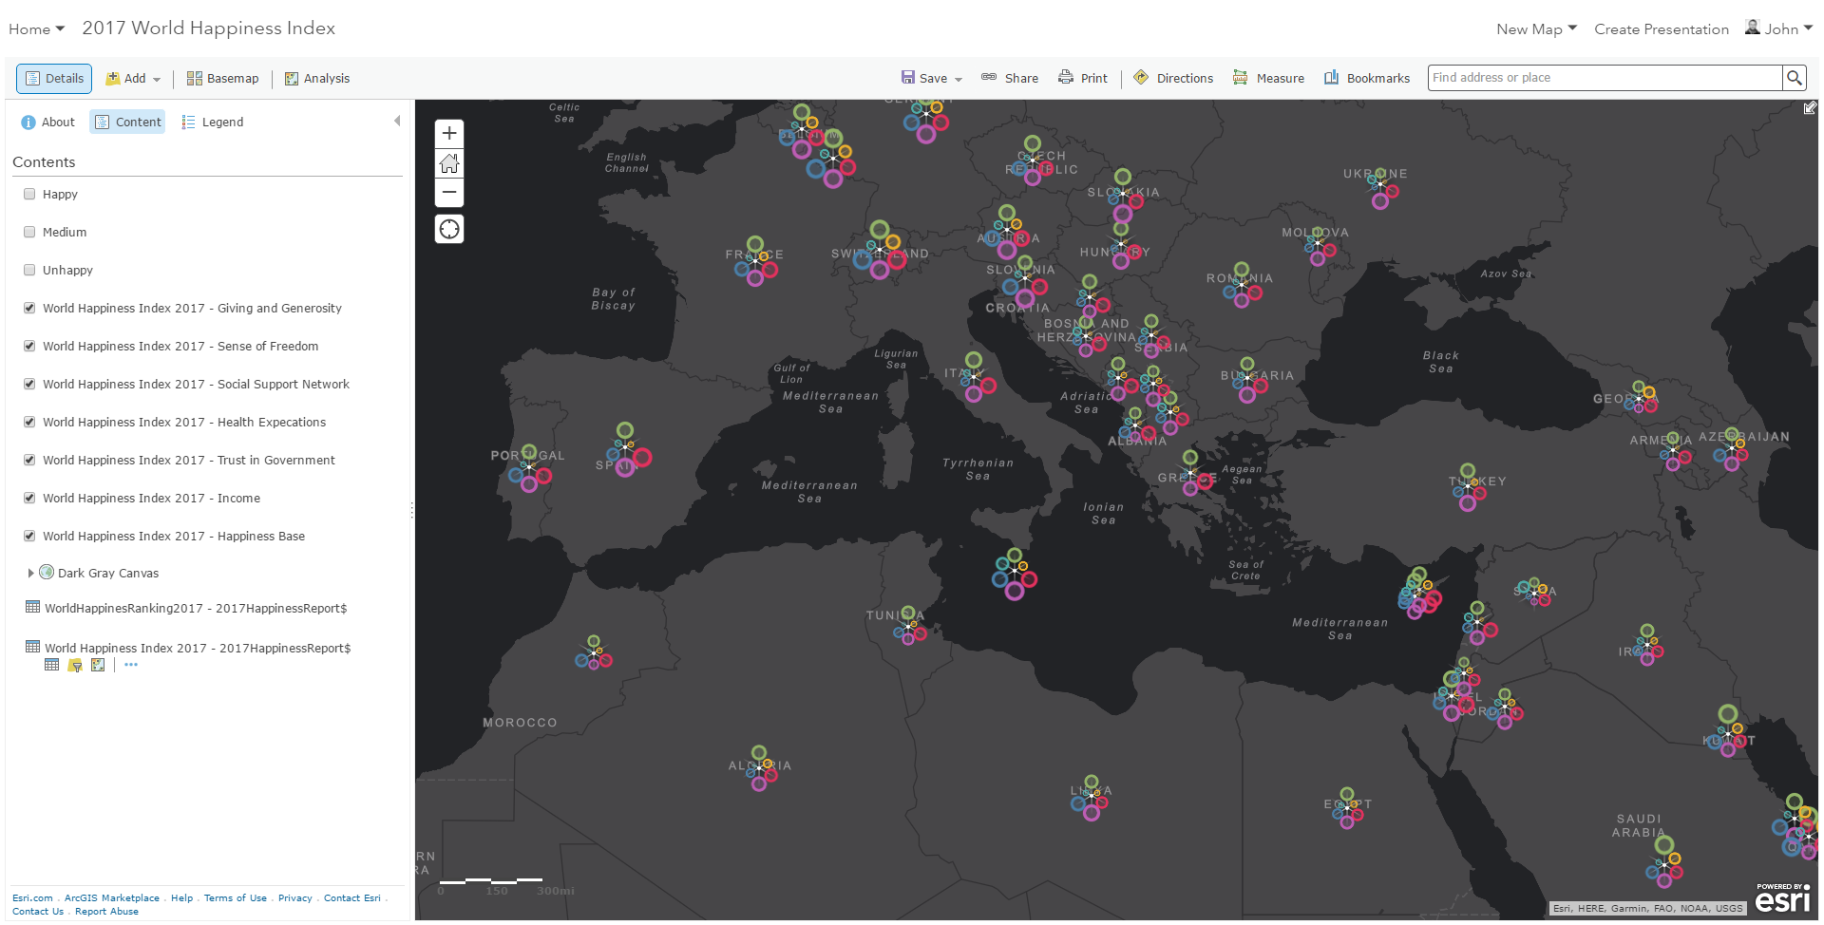Collapse the side panel arrow
Screen dimensions: 1824x925
pyautogui.click(x=397, y=121)
